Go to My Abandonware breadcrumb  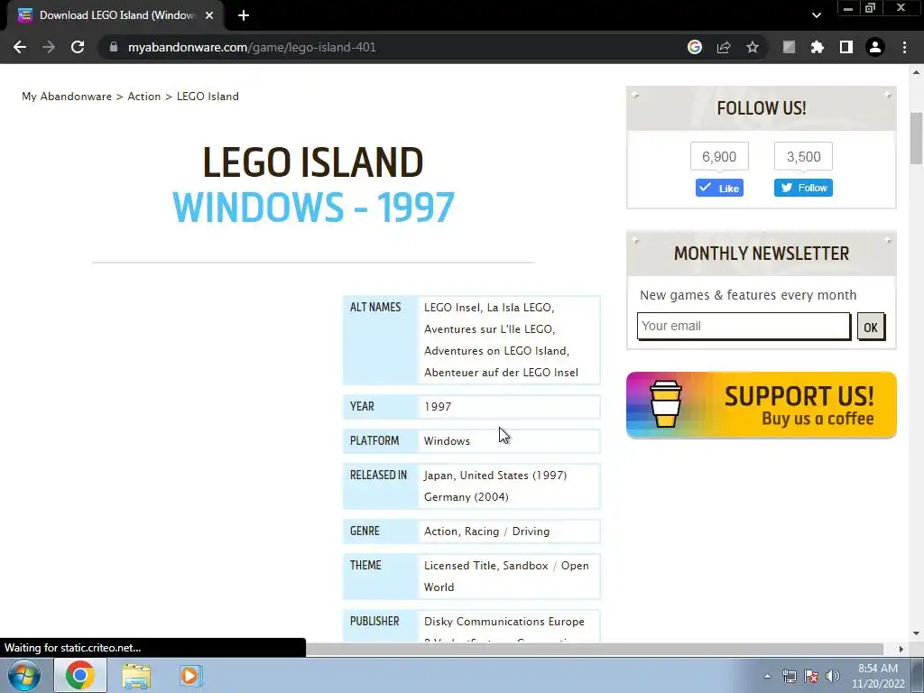(x=67, y=96)
